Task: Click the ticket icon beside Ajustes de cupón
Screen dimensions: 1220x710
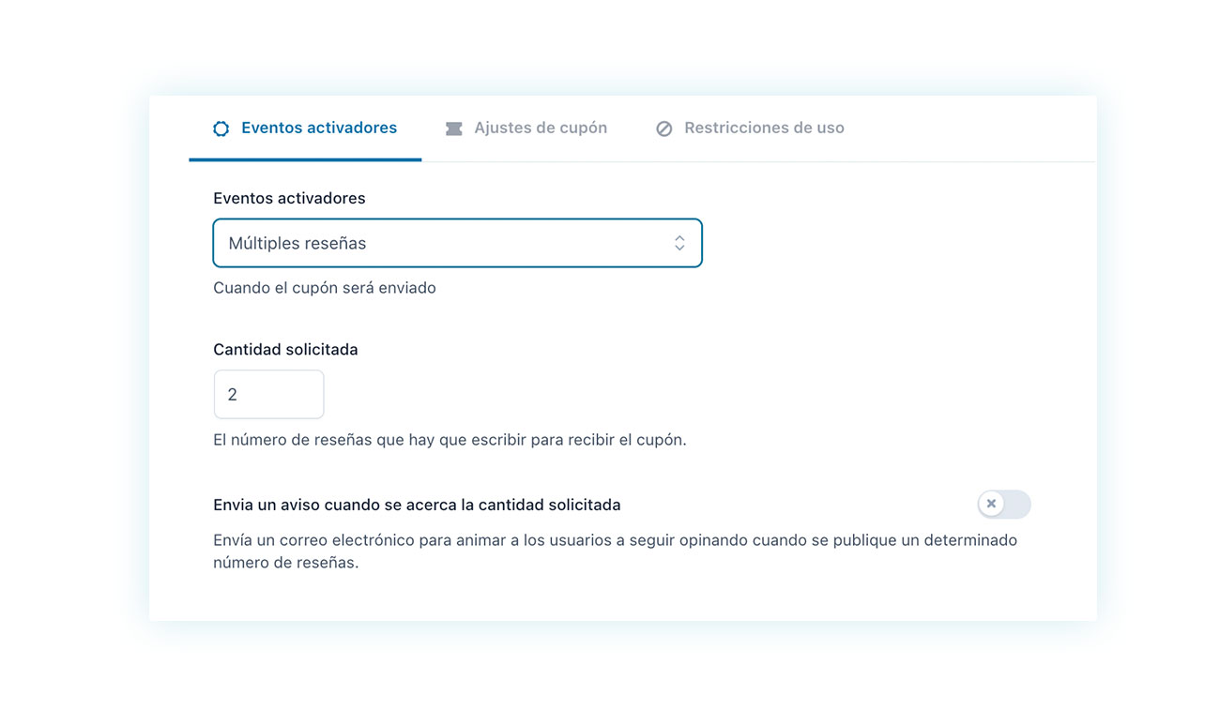Action: (454, 128)
